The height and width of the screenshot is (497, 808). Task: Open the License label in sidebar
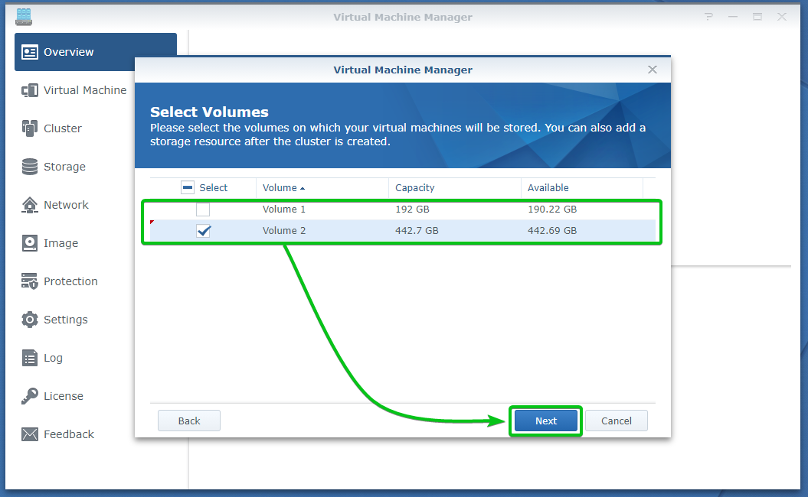[x=64, y=396]
